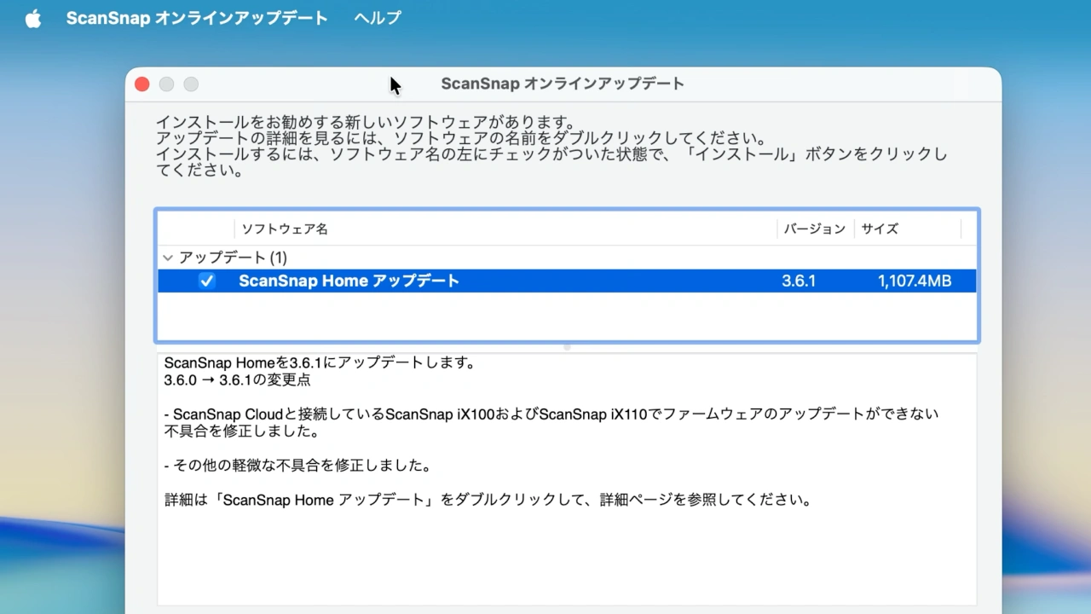Viewport: 1091px width, 614px height.
Task: Click the yellow minimize button
Action: point(166,84)
